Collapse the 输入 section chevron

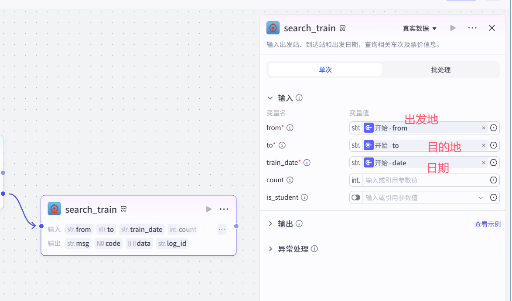(x=270, y=98)
